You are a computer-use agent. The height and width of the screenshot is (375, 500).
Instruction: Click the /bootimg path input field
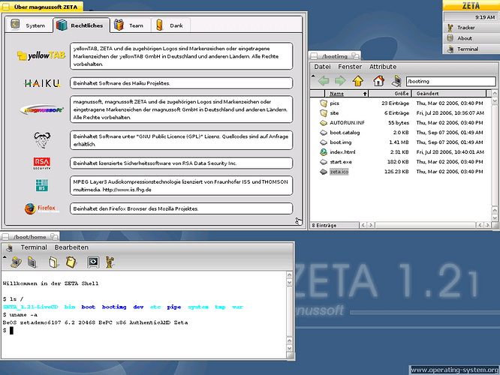click(x=450, y=81)
